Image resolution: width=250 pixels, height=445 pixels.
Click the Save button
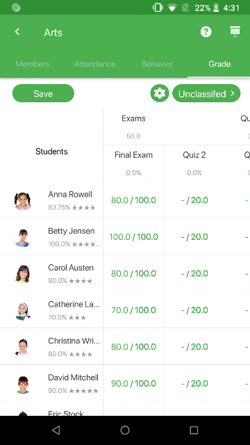(43, 93)
